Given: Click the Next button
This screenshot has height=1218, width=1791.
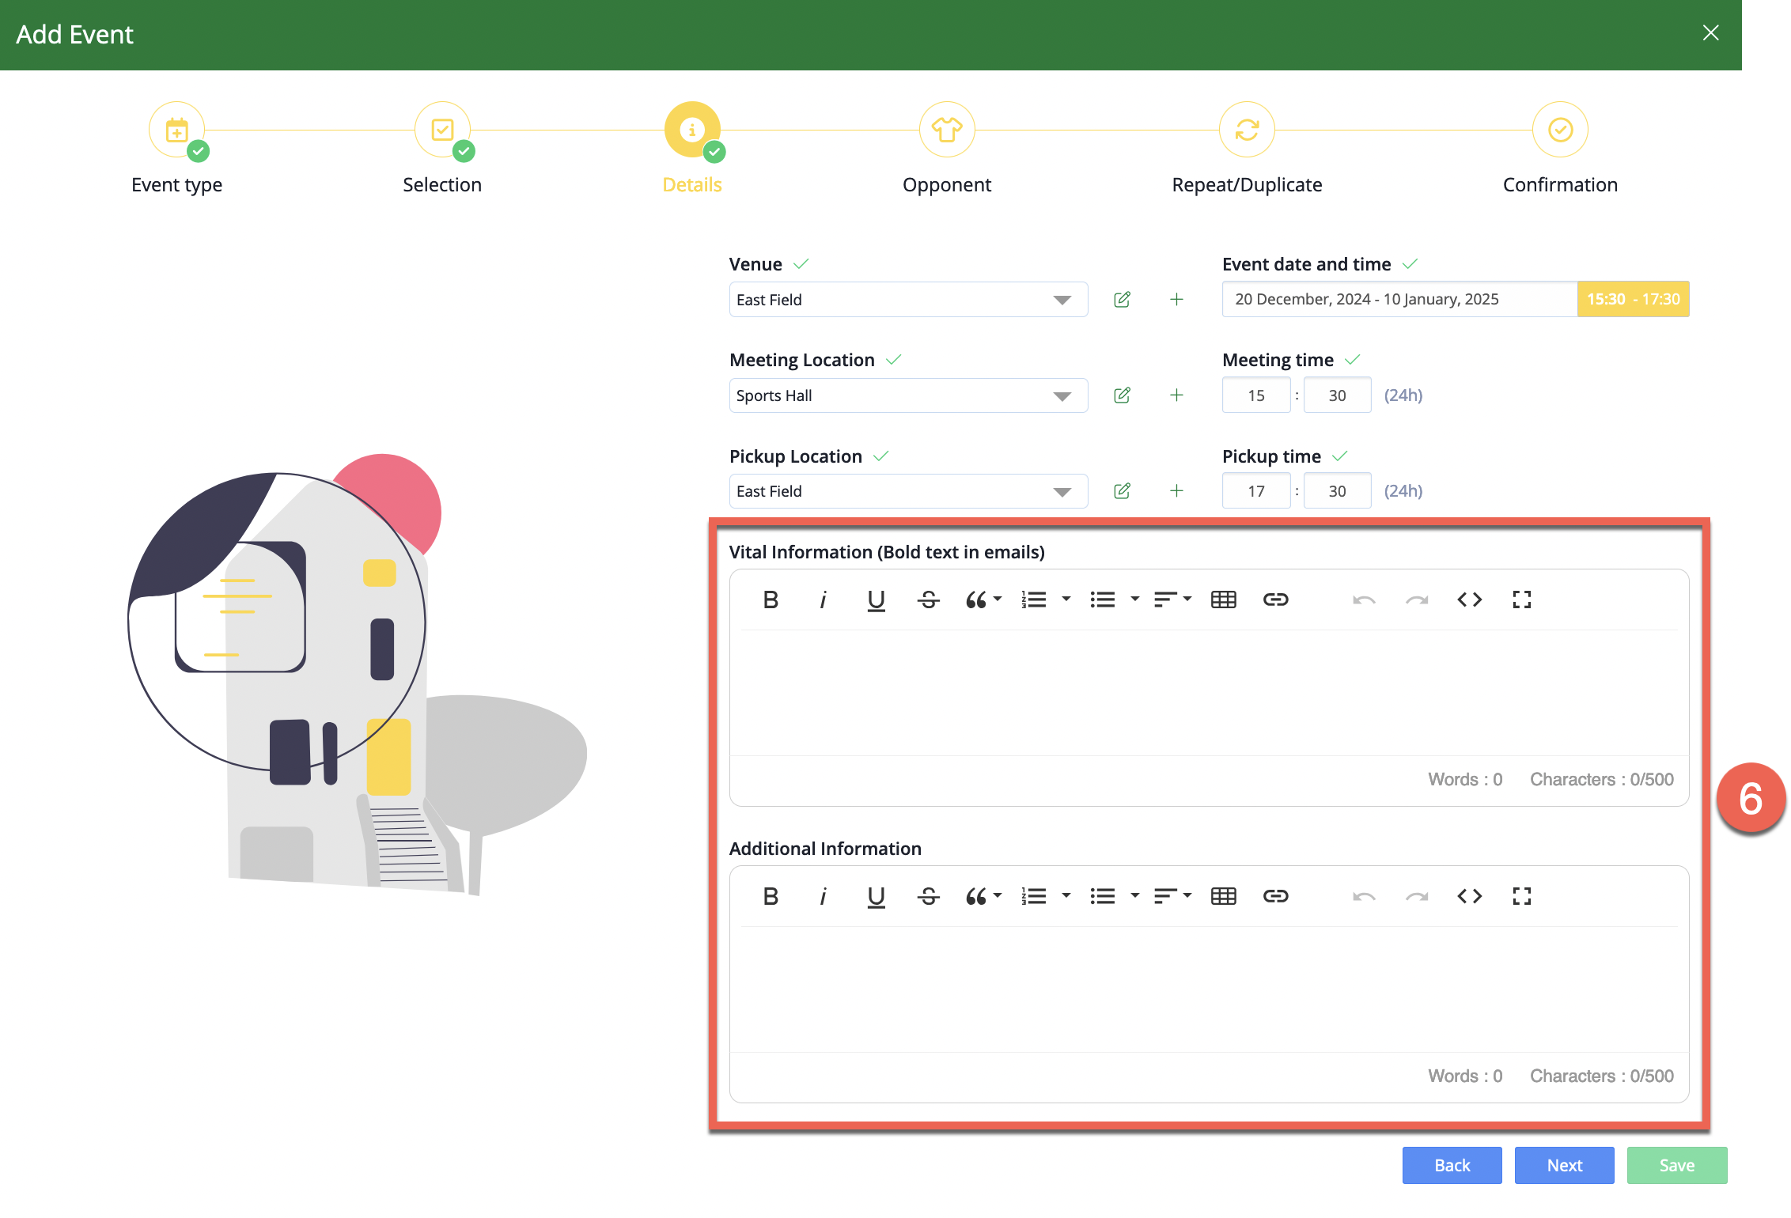Looking at the screenshot, I should tap(1564, 1165).
